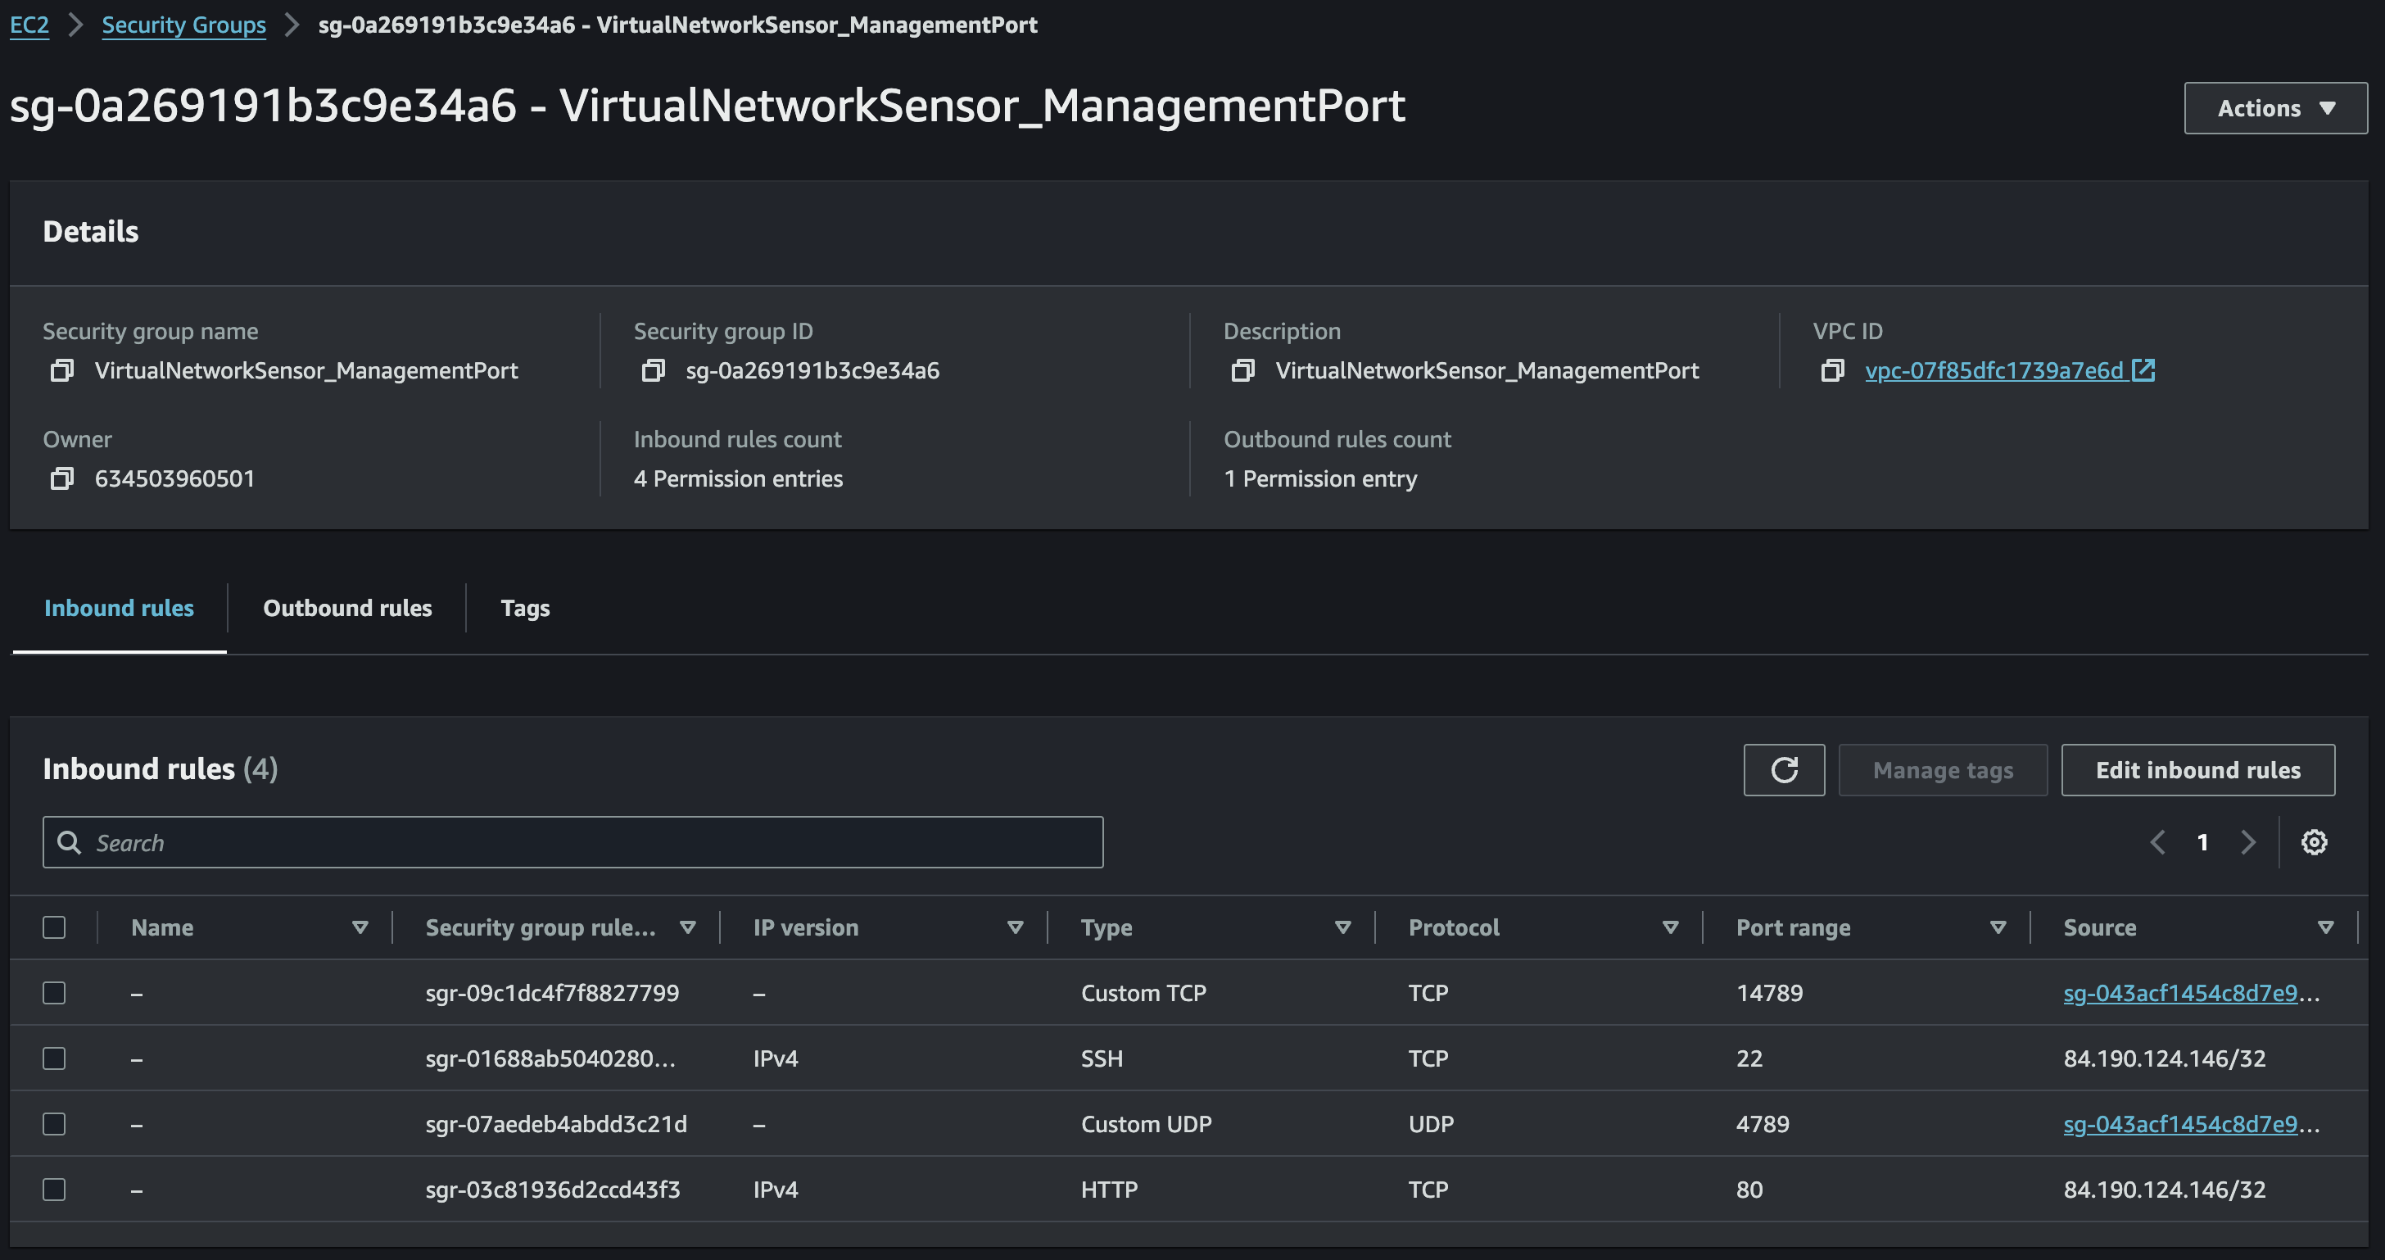Screen dimensions: 2385x1260
Task: Click rule ID sgr-03c81936d2ccd43f3
Action: (553, 1189)
